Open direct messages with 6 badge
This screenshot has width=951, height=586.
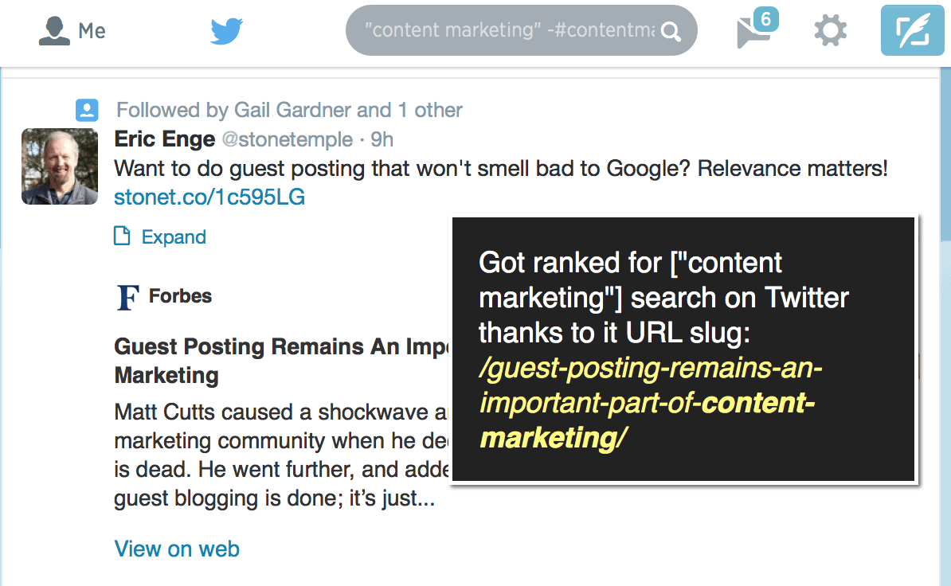click(x=757, y=29)
